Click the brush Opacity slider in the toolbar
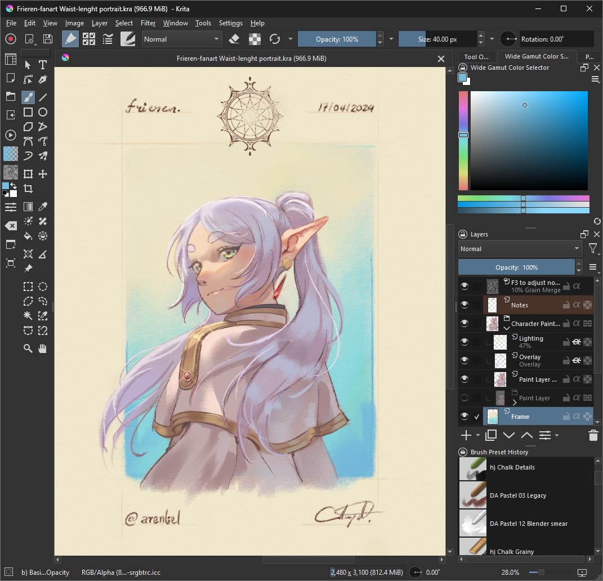603x581 pixels. 337,39
